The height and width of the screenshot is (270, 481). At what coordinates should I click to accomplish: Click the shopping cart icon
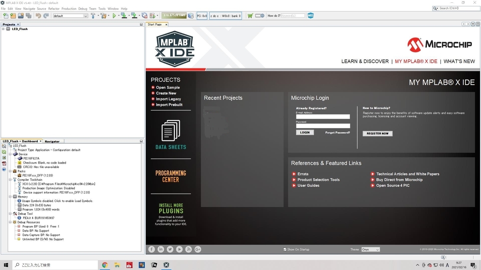click(251, 16)
